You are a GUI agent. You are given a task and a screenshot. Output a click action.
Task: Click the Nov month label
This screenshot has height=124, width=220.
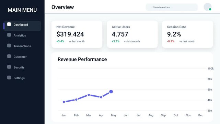click(x=188, y=115)
